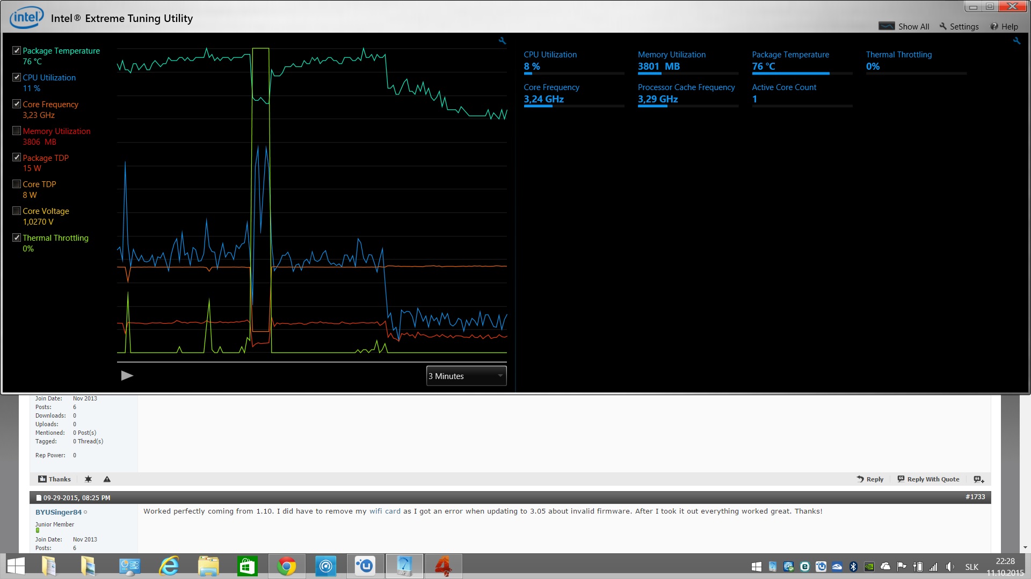The width and height of the screenshot is (1031, 579).
Task: Enable Core Voltage checkbox
Action: pyautogui.click(x=17, y=211)
